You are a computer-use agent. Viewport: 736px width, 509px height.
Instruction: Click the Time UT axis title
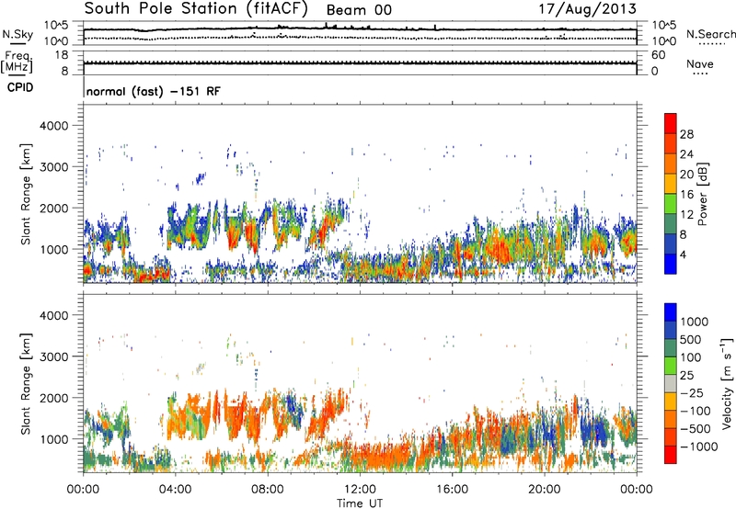coord(360,503)
